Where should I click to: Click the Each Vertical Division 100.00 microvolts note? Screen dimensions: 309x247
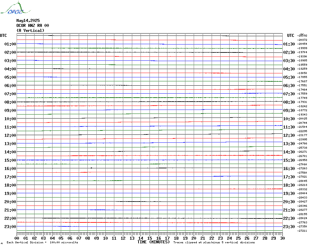[43, 242]
